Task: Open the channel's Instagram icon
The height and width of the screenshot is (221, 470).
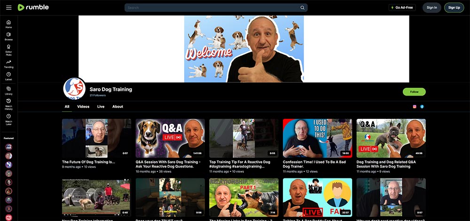Action: click(415, 107)
